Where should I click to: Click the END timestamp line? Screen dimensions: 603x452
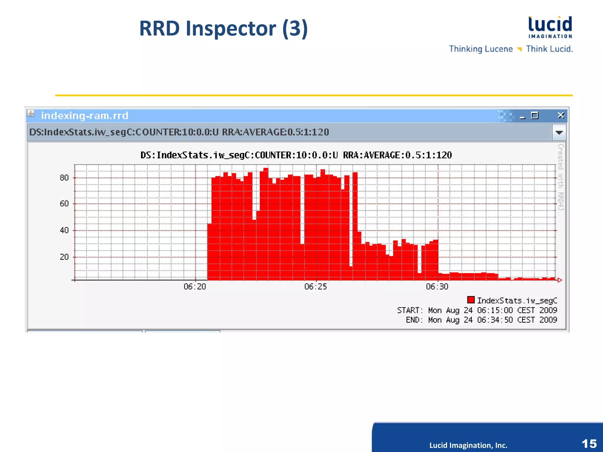(x=481, y=320)
